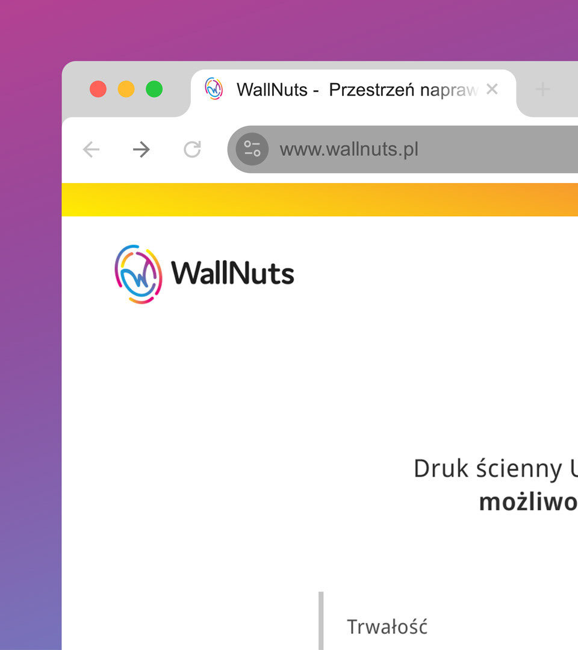Click the WallNuts circular logo emblem
The image size is (578, 650).
point(138,274)
